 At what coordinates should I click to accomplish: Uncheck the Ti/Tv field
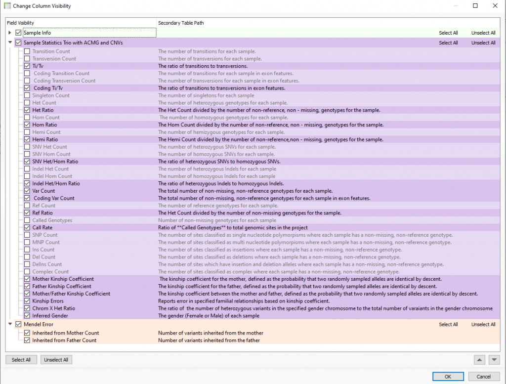27,66
